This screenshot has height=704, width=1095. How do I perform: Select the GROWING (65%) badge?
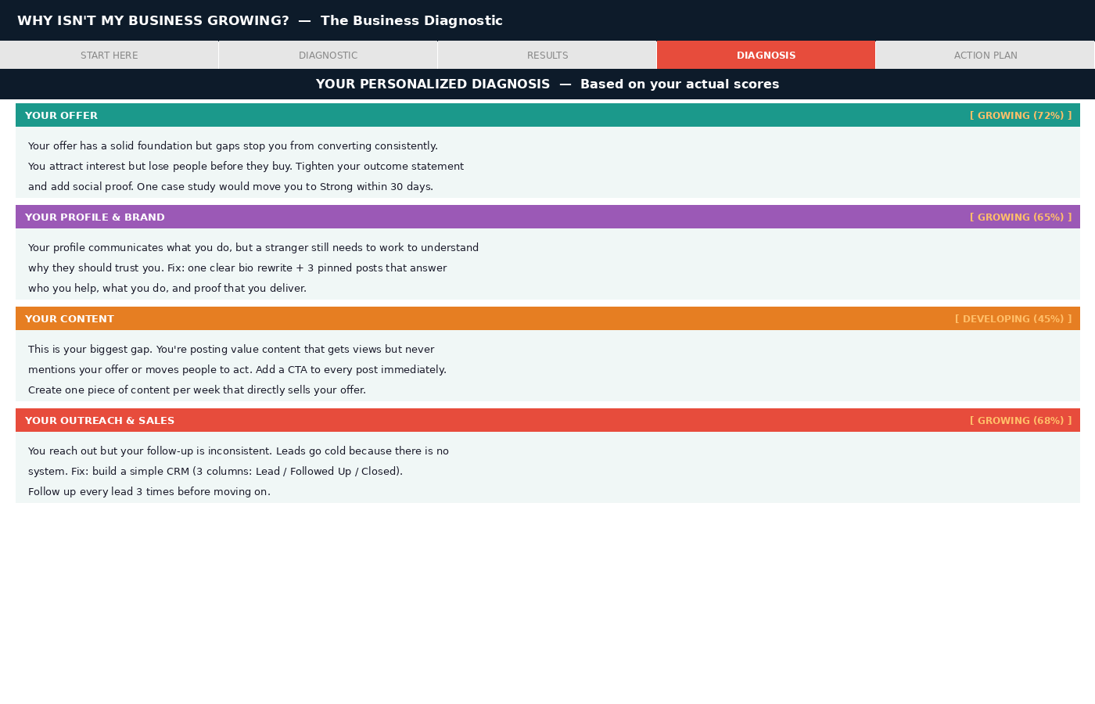click(x=1021, y=217)
